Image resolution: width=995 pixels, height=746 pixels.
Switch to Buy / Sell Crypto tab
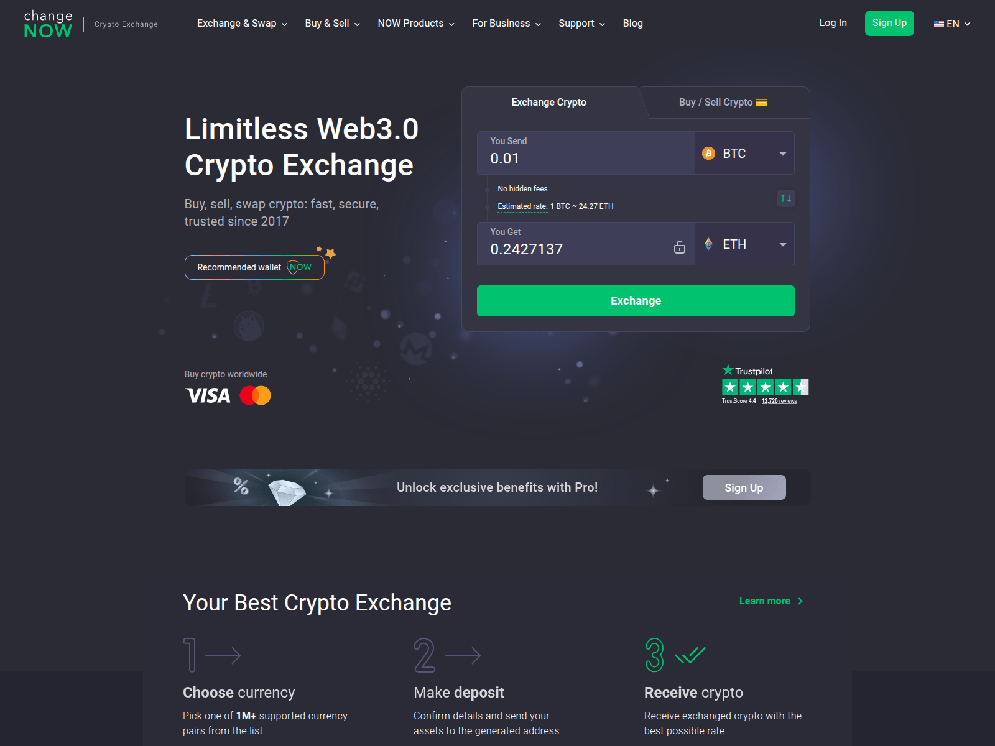pos(723,102)
